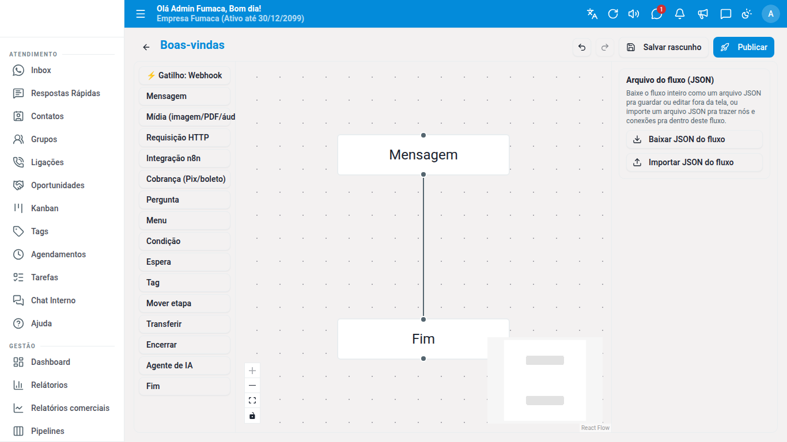Viewport: 787px width, 442px height.
Task: Toggle the sound volume icon
Action: [x=634, y=14]
